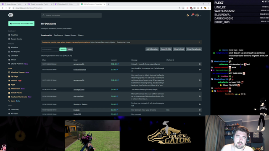Open Chrome's three-dot menu
Image resolution: width=269 pixels, height=151 pixels.
point(208,8)
